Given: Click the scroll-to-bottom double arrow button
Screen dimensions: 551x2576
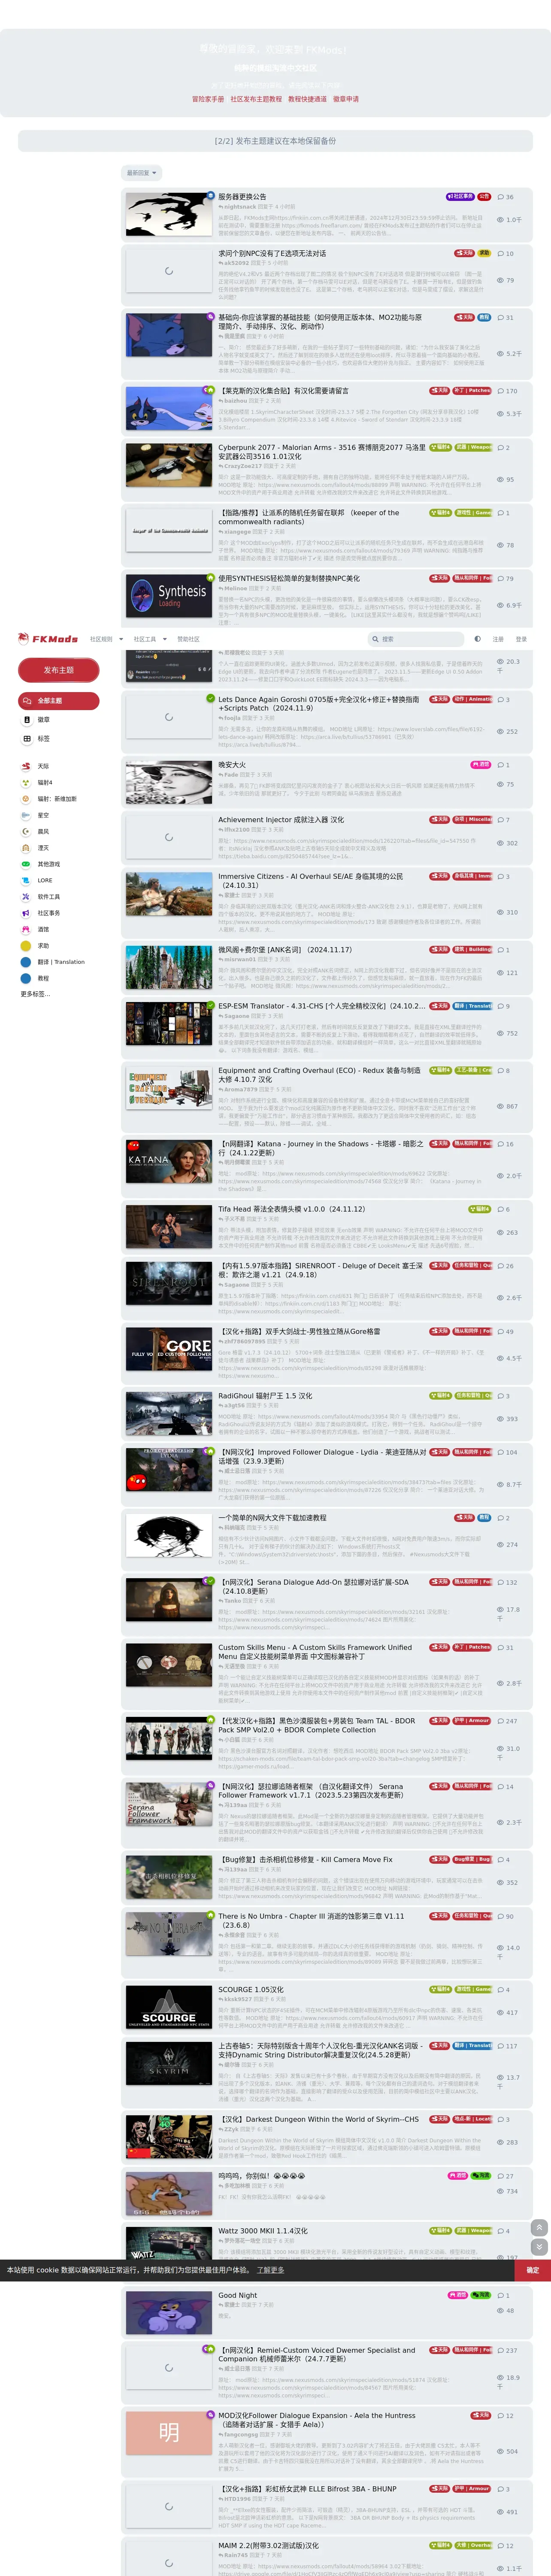Looking at the screenshot, I should pyautogui.click(x=539, y=2247).
